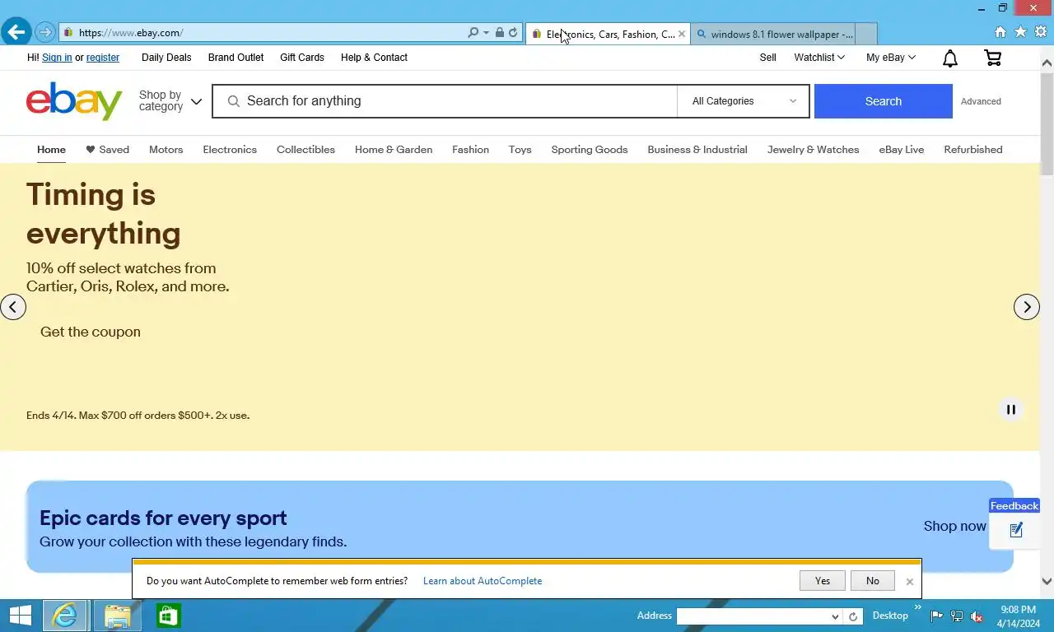The image size is (1054, 632).
Task: Open the eBay Live category
Action: point(902,150)
